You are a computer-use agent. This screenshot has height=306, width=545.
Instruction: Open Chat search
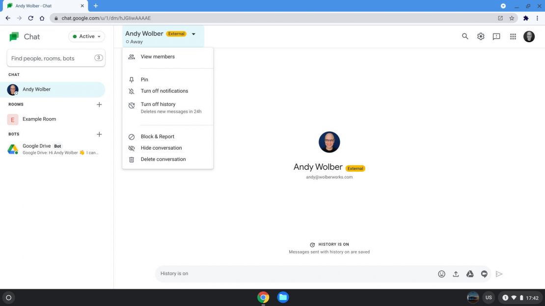click(464, 36)
